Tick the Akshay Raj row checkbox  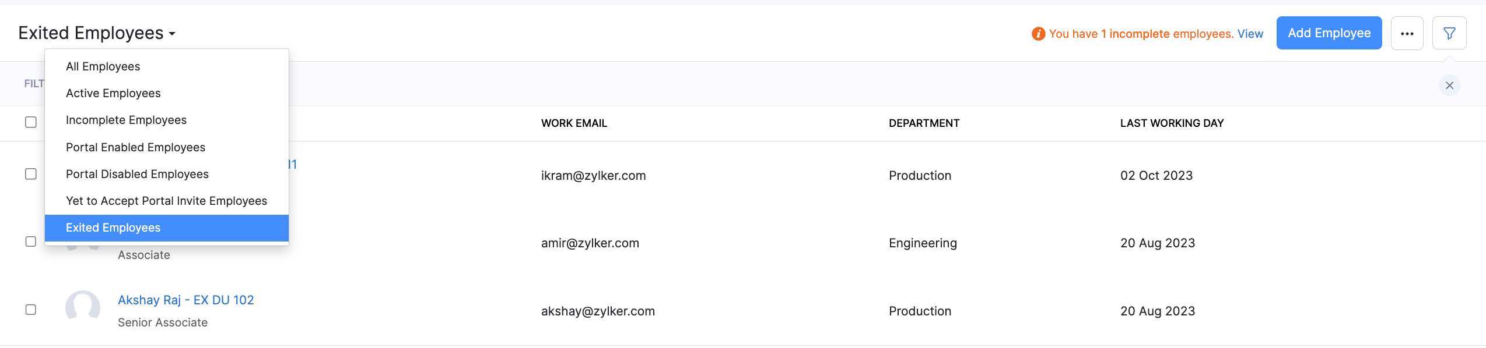coord(31,310)
